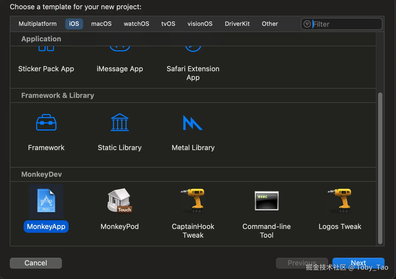Click the Metal Library label text
396x279 pixels.
pyautogui.click(x=193, y=148)
